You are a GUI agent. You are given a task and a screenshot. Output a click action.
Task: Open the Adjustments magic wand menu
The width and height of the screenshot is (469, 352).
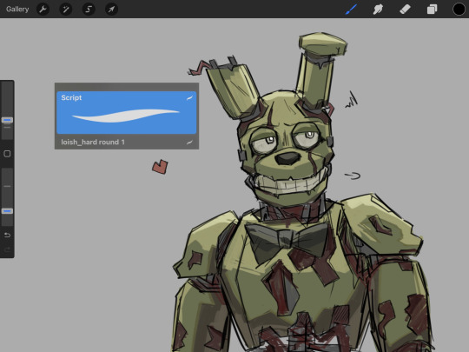66,10
